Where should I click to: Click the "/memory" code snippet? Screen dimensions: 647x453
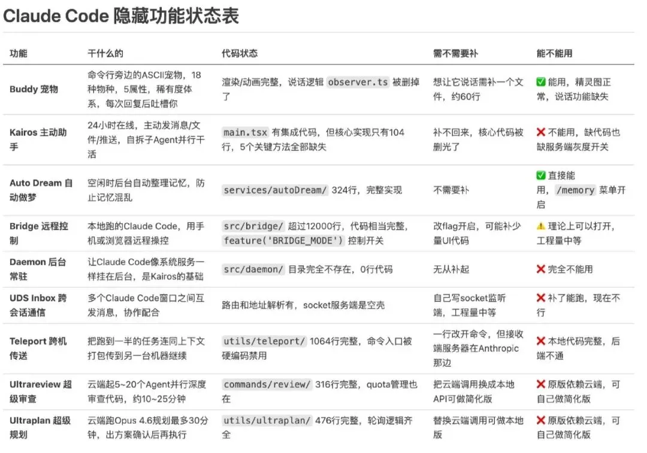tap(575, 190)
